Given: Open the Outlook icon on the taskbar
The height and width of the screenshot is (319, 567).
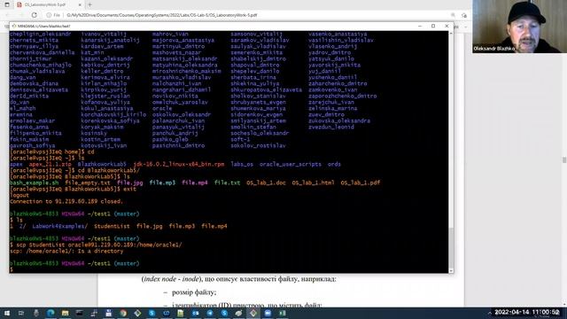Looking at the screenshot, I should pyautogui.click(x=195, y=313).
